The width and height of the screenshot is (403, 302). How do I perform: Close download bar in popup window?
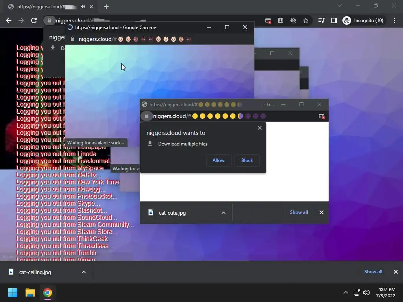coord(321,212)
